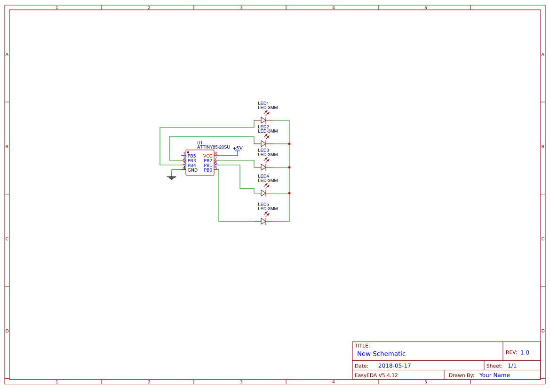This screenshot has width=550, height=389.
Task: Click the VCC pin label
Action: pyautogui.click(x=207, y=156)
